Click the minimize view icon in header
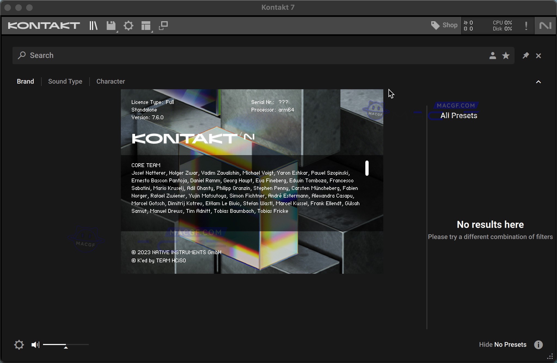 coord(163,25)
